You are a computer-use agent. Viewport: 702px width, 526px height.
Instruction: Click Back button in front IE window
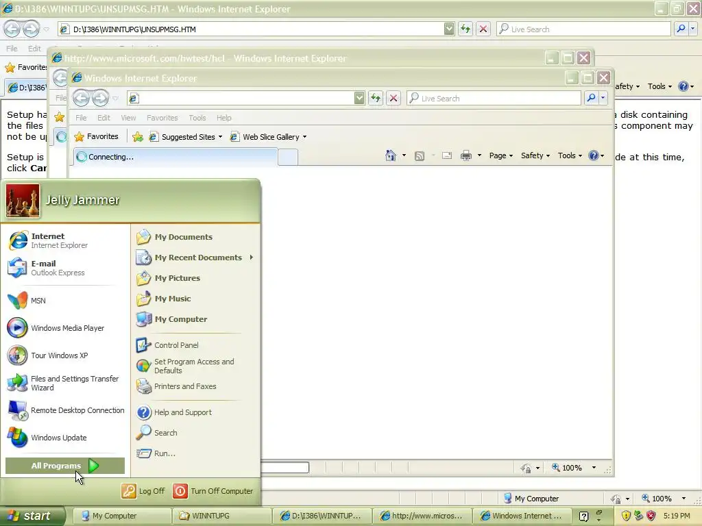(x=81, y=98)
